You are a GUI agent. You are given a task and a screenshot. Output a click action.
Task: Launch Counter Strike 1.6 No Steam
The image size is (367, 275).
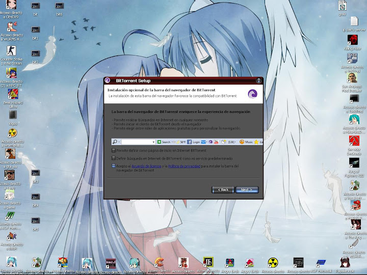click(x=11, y=51)
